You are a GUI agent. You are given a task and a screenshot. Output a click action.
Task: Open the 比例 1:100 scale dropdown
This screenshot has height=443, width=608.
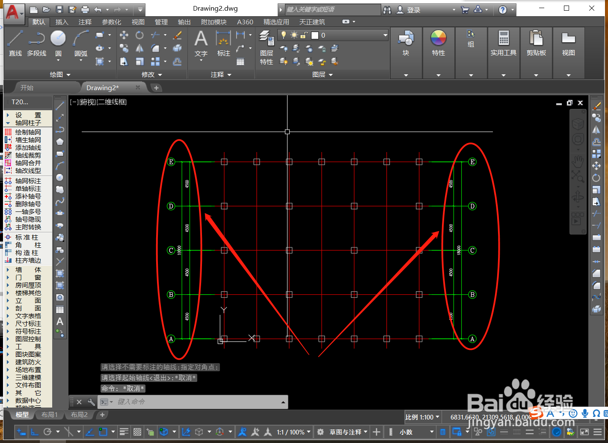[x=422, y=417]
